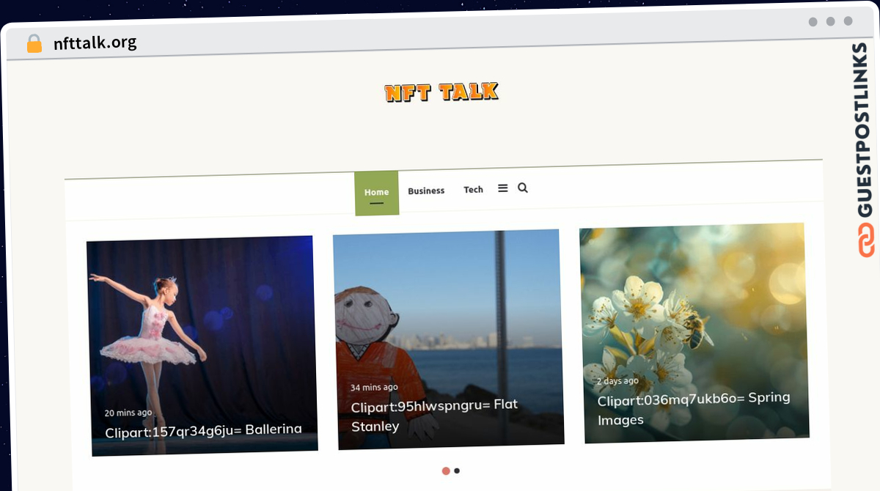
Task: Open the Ballerina clipart article title
Action: [203, 431]
